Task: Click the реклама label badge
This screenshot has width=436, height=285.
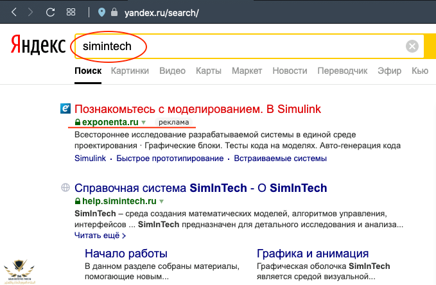Action: (173, 122)
